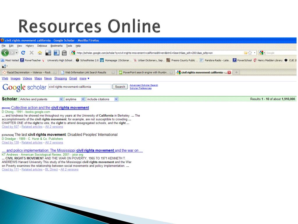
Task: Open the back/forward history dropdown arrow
Action: coord(17,53)
